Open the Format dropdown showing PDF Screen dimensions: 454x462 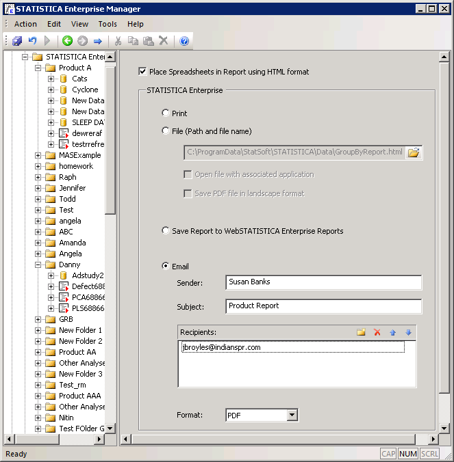pos(292,415)
